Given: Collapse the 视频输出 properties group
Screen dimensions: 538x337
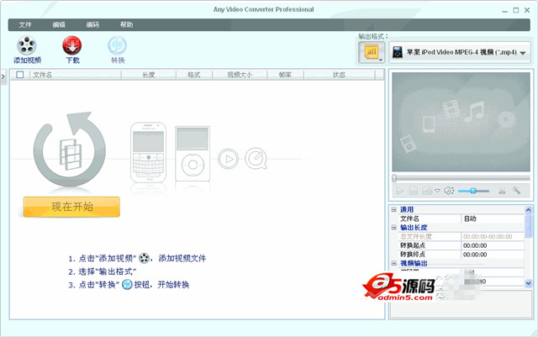Looking at the screenshot, I should (394, 263).
